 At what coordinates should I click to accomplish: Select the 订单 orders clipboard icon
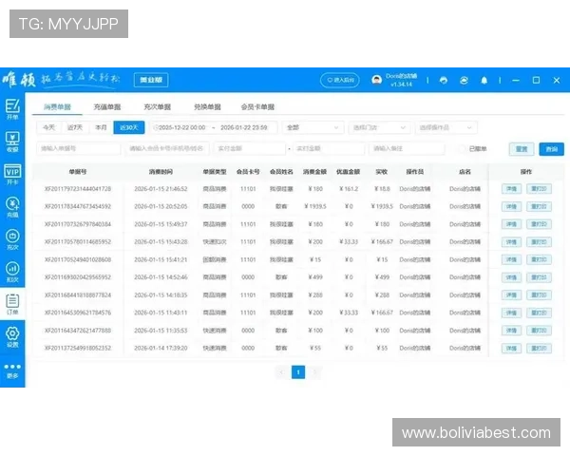tap(12, 304)
